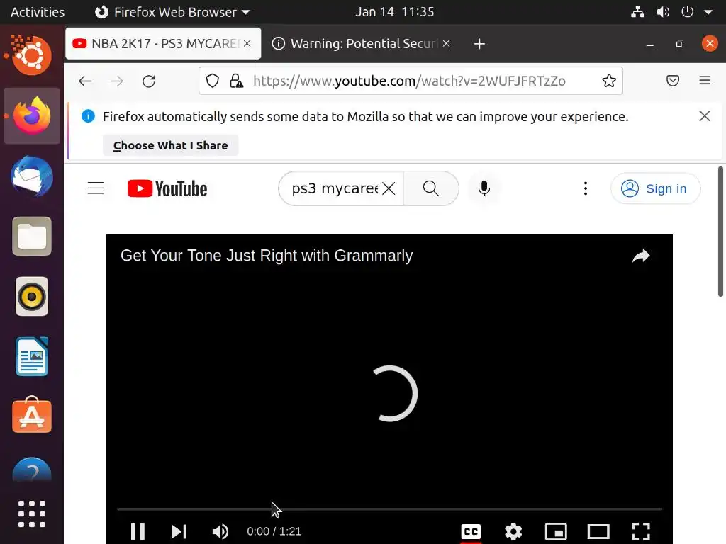Open Save to Pocket button

672,81
